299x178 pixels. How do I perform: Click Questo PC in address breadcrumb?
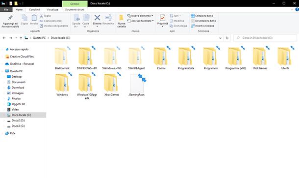coord(39,38)
